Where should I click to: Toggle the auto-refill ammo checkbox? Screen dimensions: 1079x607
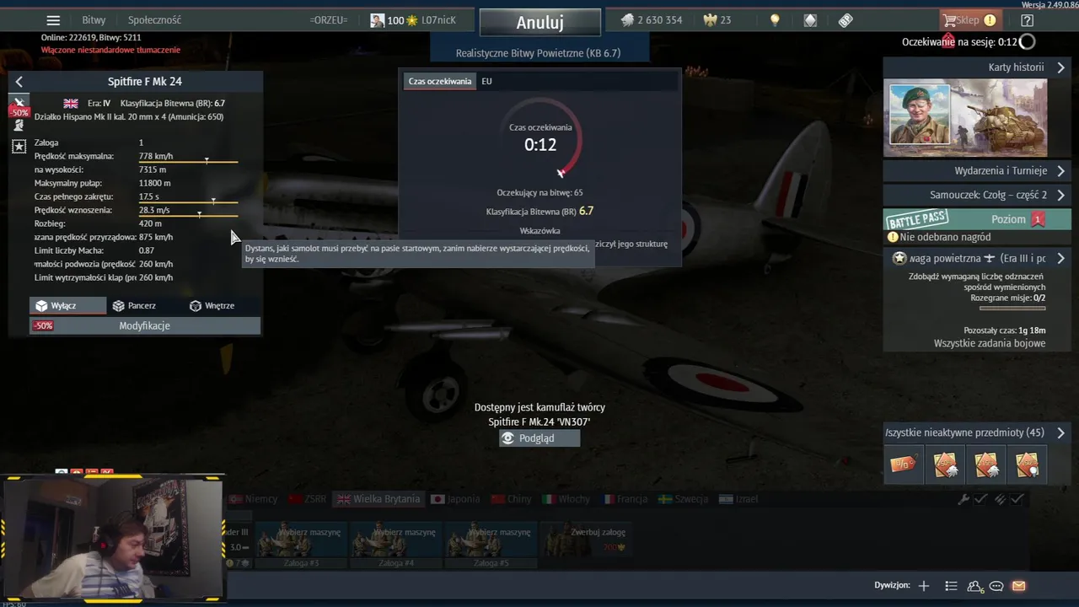[1008, 500]
